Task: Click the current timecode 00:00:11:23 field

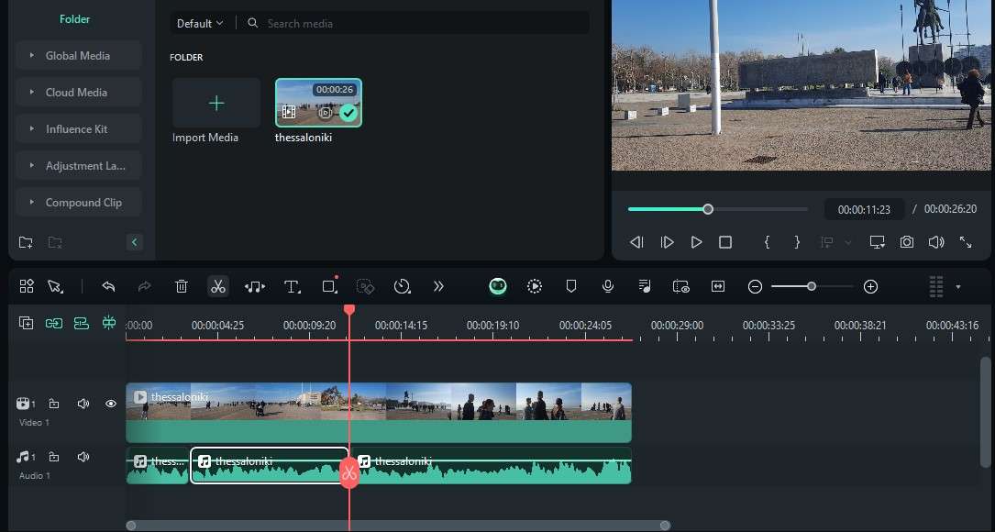Action: click(x=864, y=209)
